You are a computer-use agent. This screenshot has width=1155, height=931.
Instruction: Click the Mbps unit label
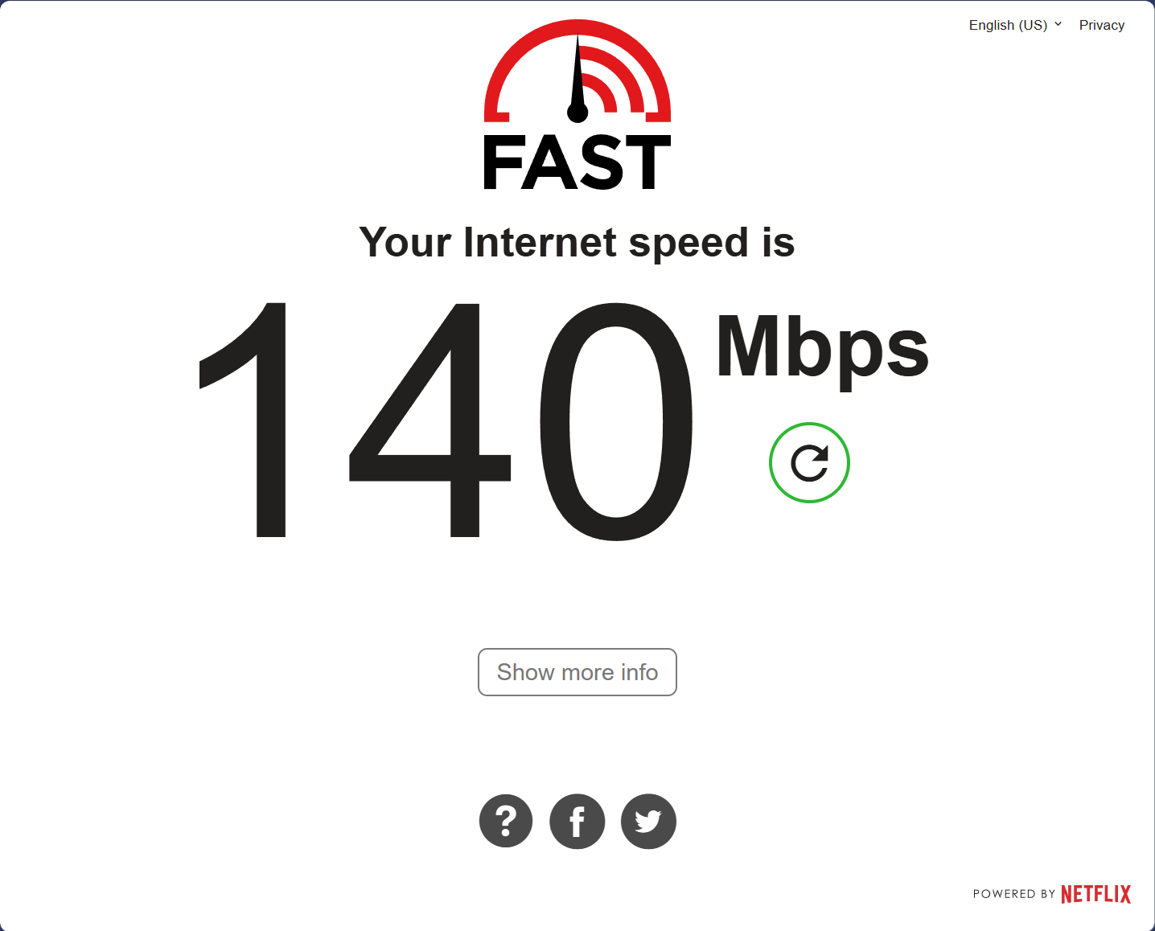click(823, 351)
